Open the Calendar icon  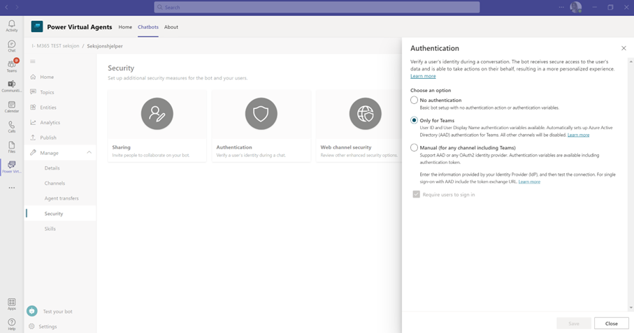(12, 107)
